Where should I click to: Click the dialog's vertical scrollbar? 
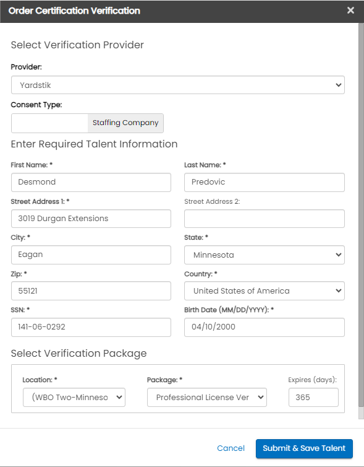(x=361, y=214)
